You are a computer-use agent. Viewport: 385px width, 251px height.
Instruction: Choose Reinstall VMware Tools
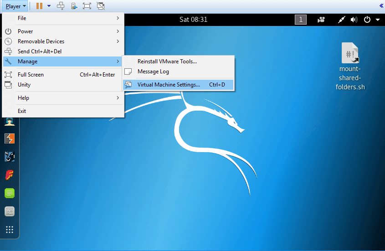(x=178, y=61)
